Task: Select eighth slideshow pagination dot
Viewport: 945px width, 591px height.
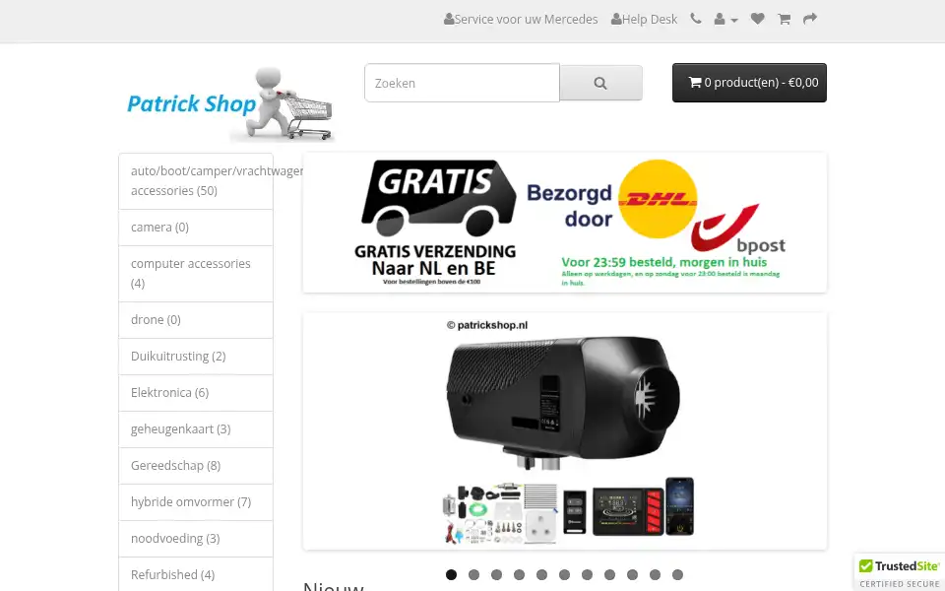Action: pos(610,574)
